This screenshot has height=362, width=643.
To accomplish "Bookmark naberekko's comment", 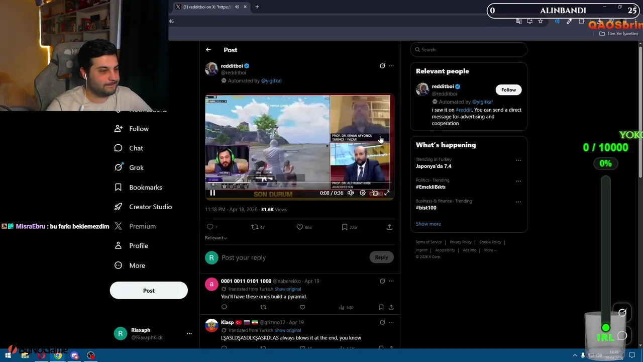I will 381,307.
